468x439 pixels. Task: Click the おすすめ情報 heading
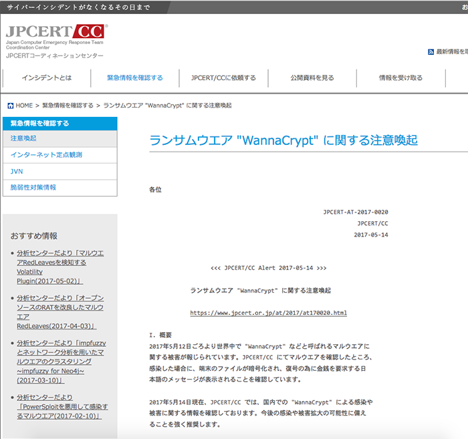click(33, 236)
